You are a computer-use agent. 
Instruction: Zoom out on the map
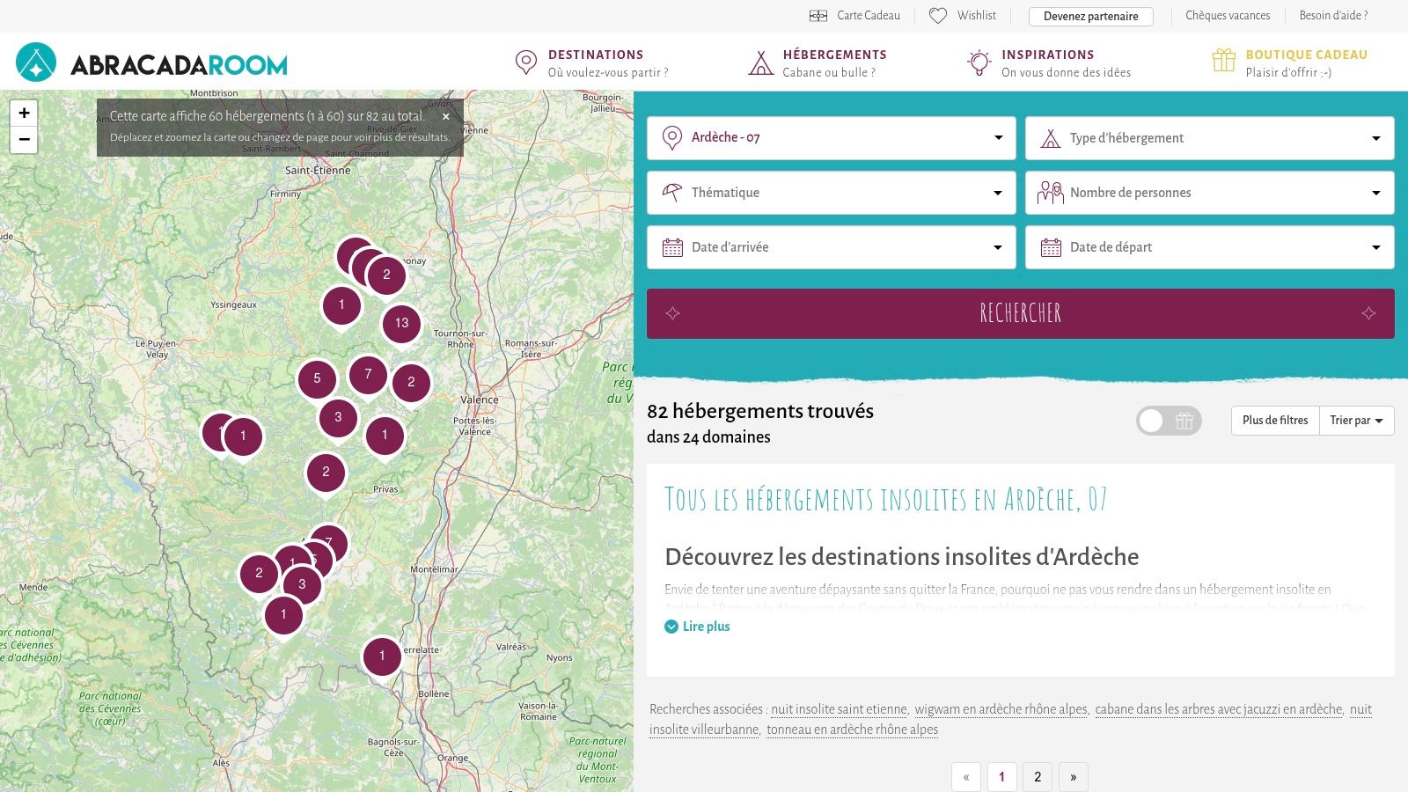pos(24,140)
